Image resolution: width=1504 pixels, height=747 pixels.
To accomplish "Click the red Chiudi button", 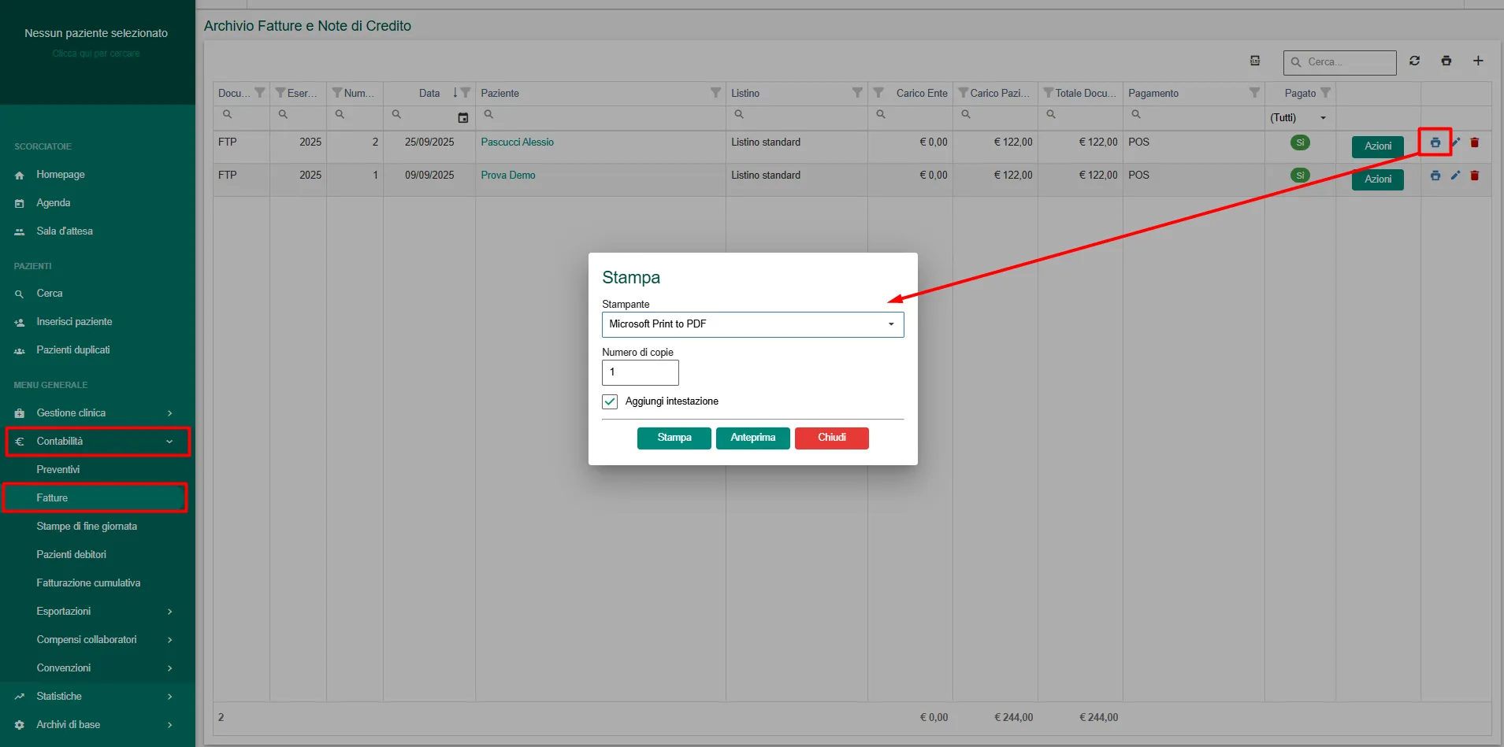I will (x=831, y=438).
